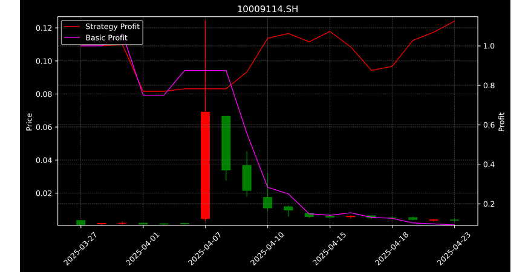Click the 0.02 price tick label

(45, 193)
